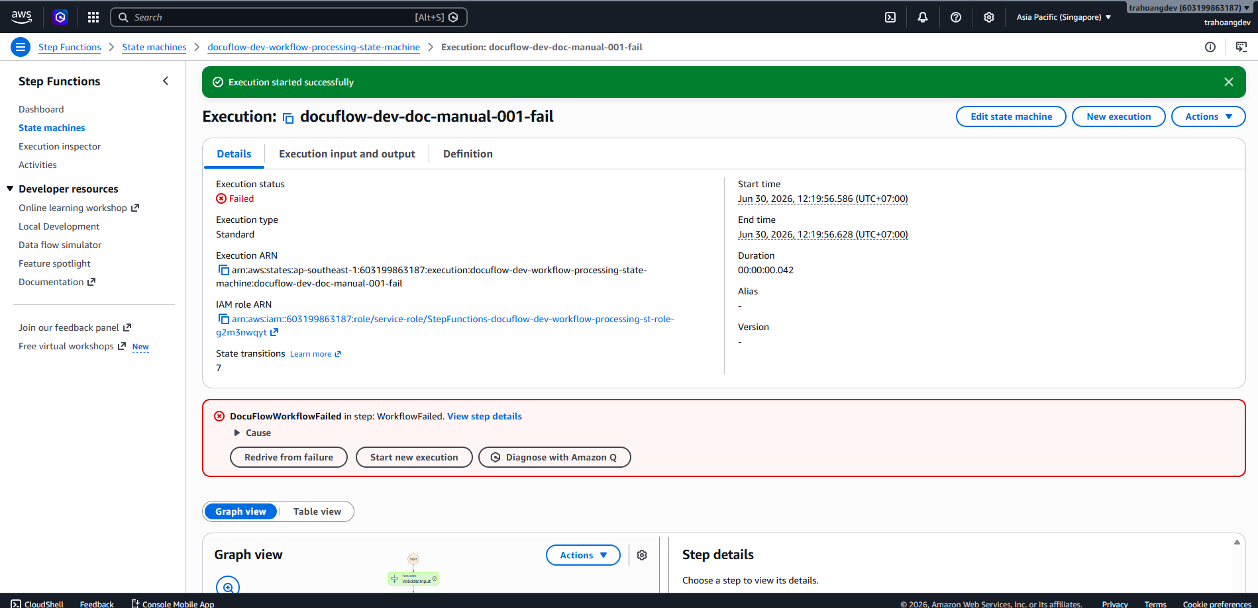Screen dimensions: 1258x608
Task: Click the AWS logo home icon
Action: coord(21,17)
